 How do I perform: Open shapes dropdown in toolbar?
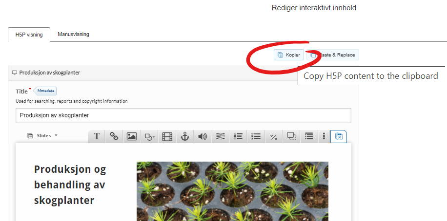[x=150, y=136]
